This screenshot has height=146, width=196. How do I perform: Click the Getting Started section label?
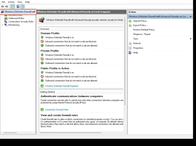[x=47, y=92]
